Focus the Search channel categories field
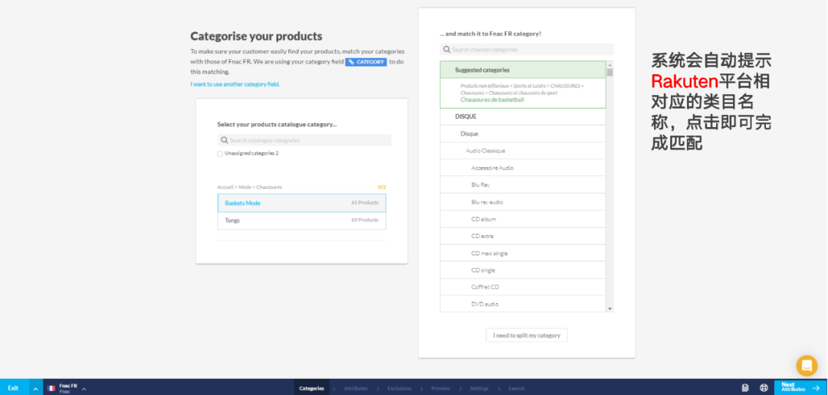The width and height of the screenshot is (828, 395). 527,50
